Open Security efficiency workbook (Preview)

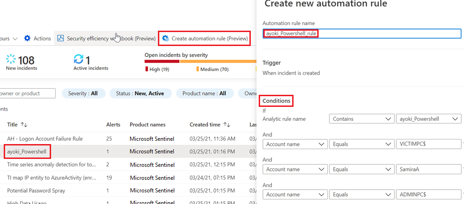point(107,39)
